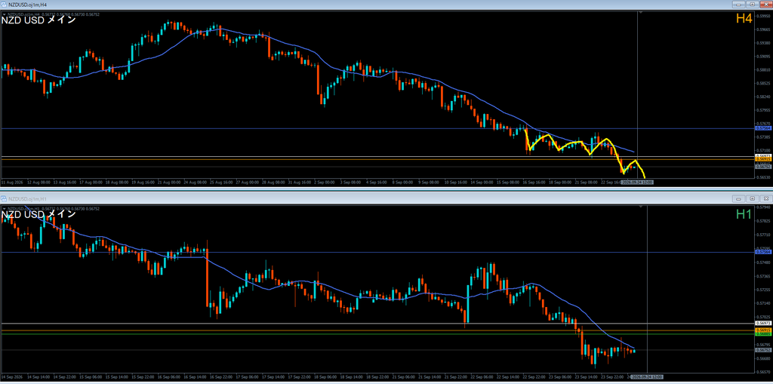
Task: Restore the NZDUSD H4 chart window
Action: tap(752, 4)
